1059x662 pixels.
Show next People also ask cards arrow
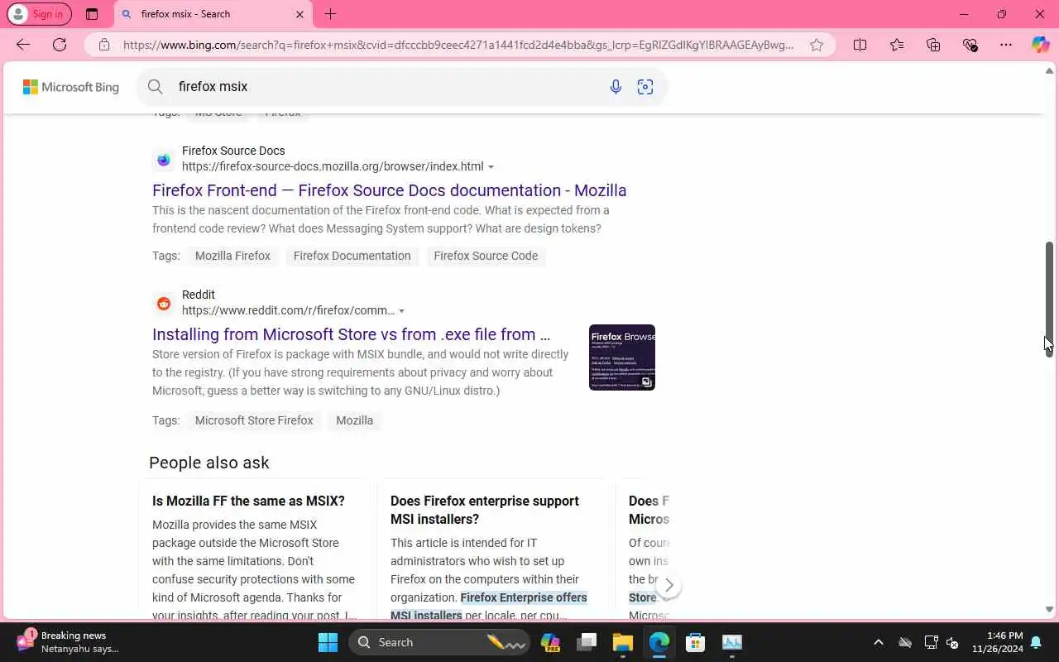(x=668, y=585)
